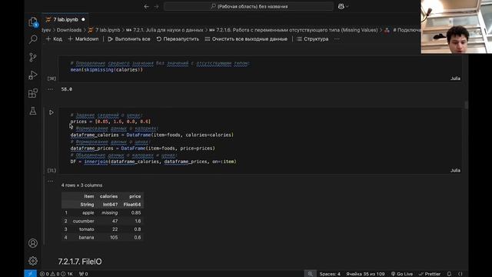Open the Manage gear settings icon
This screenshot has height=277, width=492.
[x=33, y=261]
